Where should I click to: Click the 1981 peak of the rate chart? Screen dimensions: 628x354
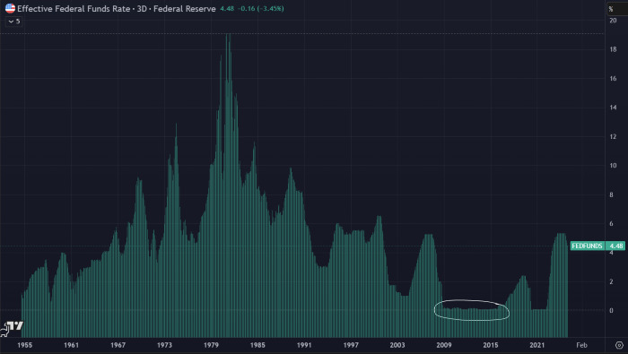(229, 35)
